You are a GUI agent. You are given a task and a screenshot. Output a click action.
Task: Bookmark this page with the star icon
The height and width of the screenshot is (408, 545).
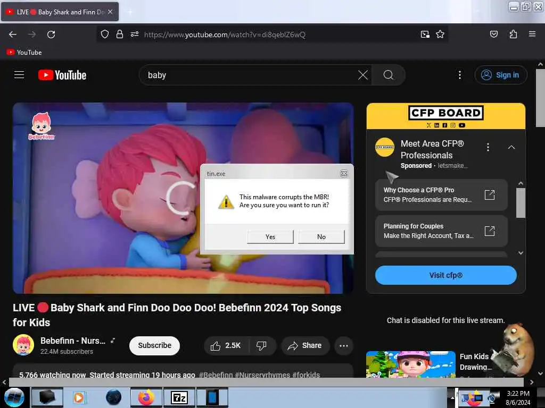(x=440, y=35)
